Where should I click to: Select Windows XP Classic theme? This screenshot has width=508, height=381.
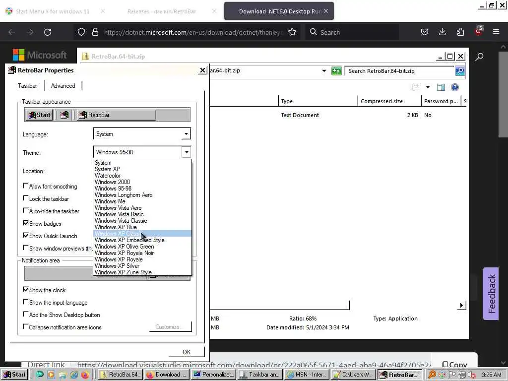[142, 234]
